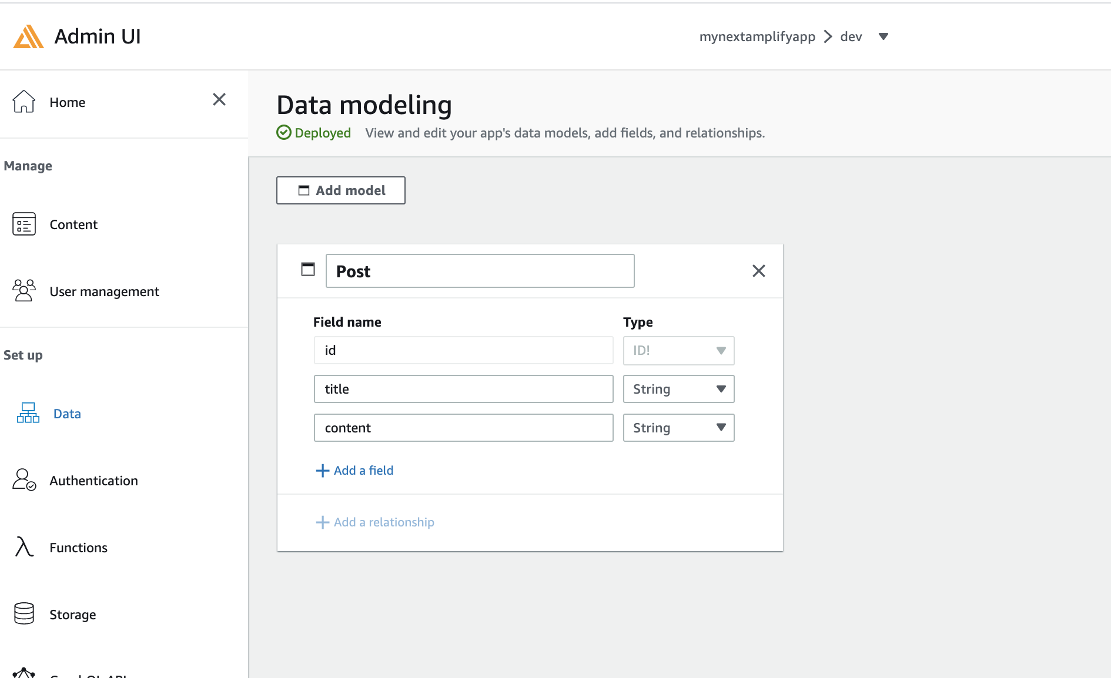Click inside the Post model name field
Image resolution: width=1111 pixels, height=678 pixels.
click(x=480, y=271)
